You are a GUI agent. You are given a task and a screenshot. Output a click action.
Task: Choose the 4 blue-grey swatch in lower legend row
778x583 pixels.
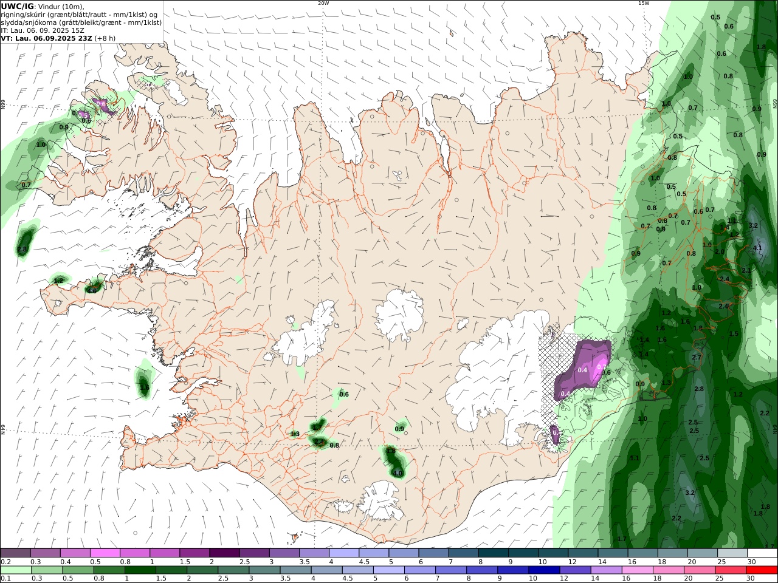pyautogui.click(x=327, y=570)
